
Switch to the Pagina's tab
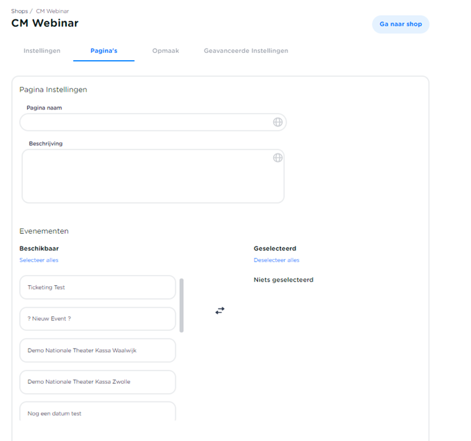click(x=103, y=51)
